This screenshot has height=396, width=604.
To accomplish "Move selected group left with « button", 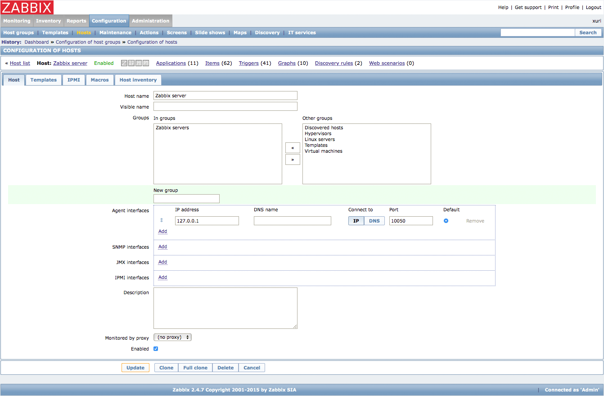I will 293,148.
